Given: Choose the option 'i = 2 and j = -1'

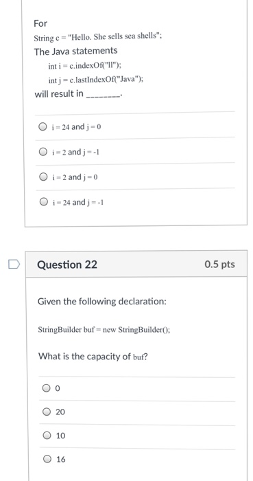Looking at the screenshot, I should [43, 152].
